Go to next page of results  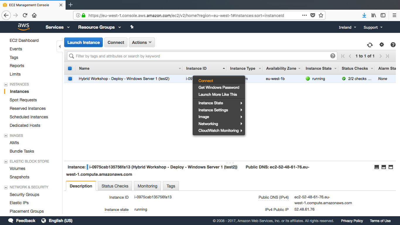coord(381,56)
